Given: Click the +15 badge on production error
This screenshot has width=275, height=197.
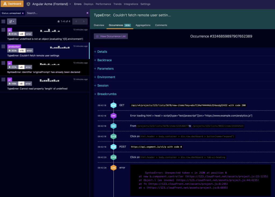Looking at the screenshot, I should [22, 51].
